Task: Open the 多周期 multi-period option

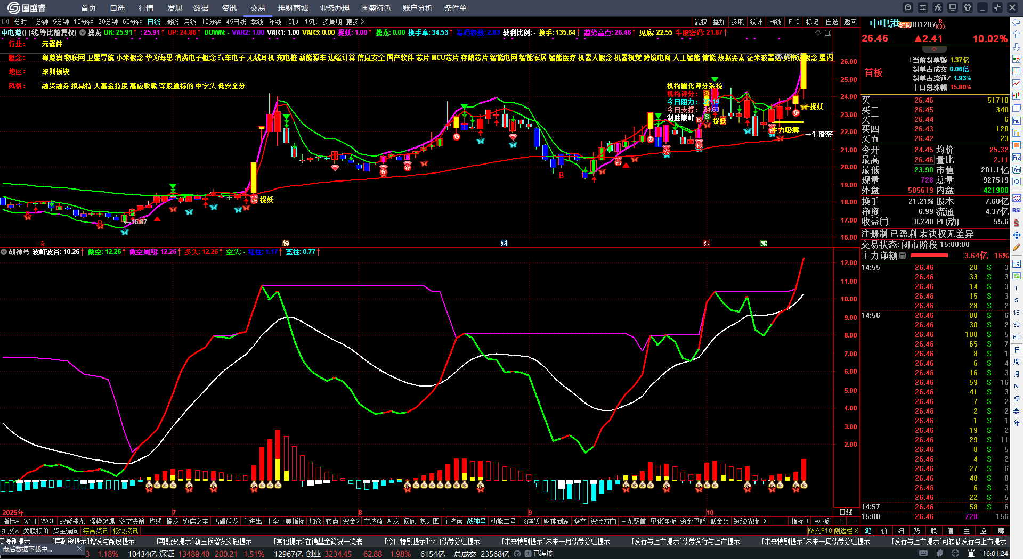Action: (332, 22)
